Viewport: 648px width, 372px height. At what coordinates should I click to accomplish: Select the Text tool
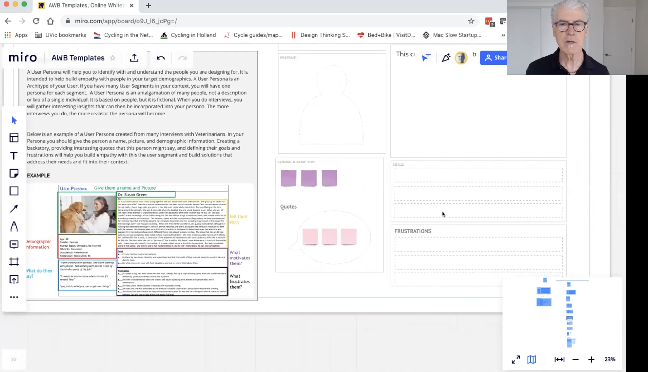coord(14,156)
